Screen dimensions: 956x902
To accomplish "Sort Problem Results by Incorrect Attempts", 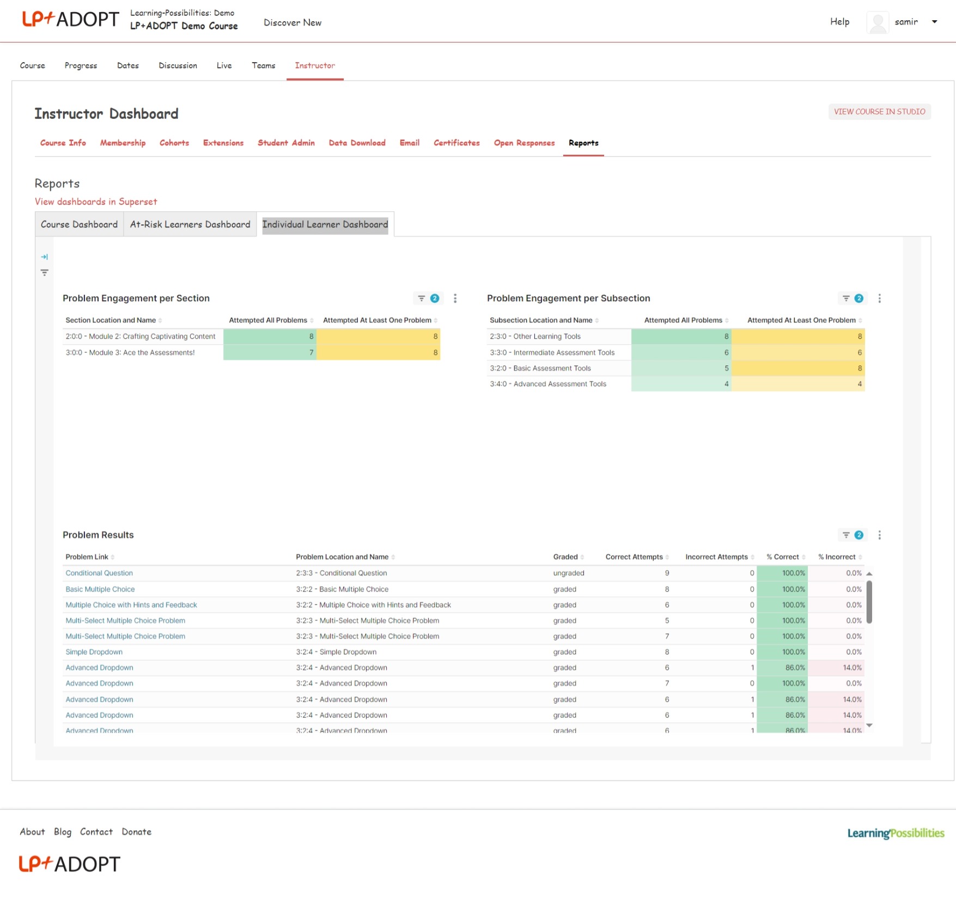I will click(x=720, y=557).
